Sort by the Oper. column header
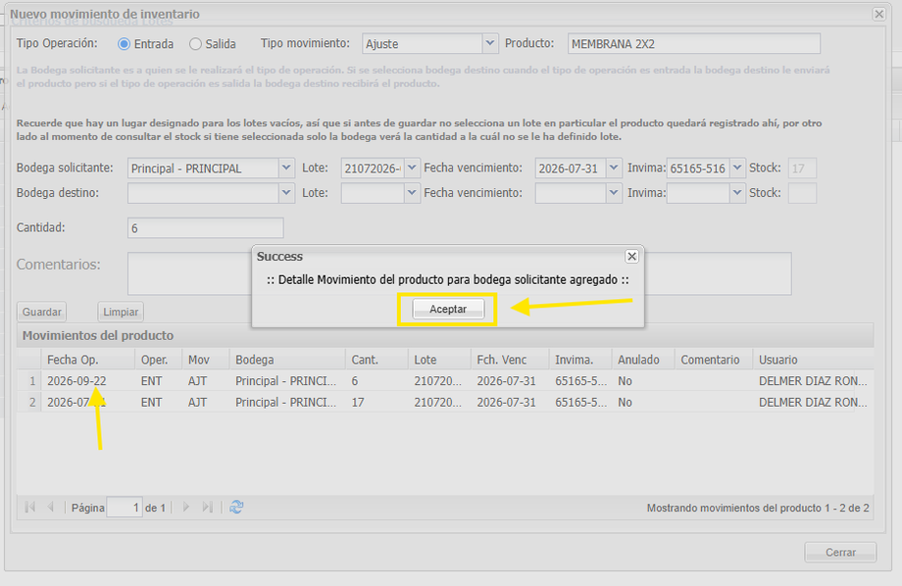The width and height of the screenshot is (902, 586). coord(158,360)
